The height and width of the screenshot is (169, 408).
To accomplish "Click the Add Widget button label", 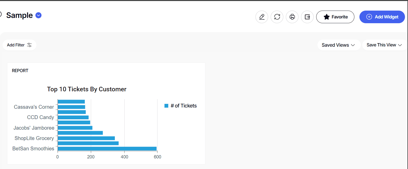I will point(386,17).
